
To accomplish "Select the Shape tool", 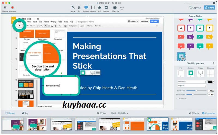I will tap(93, 9).
